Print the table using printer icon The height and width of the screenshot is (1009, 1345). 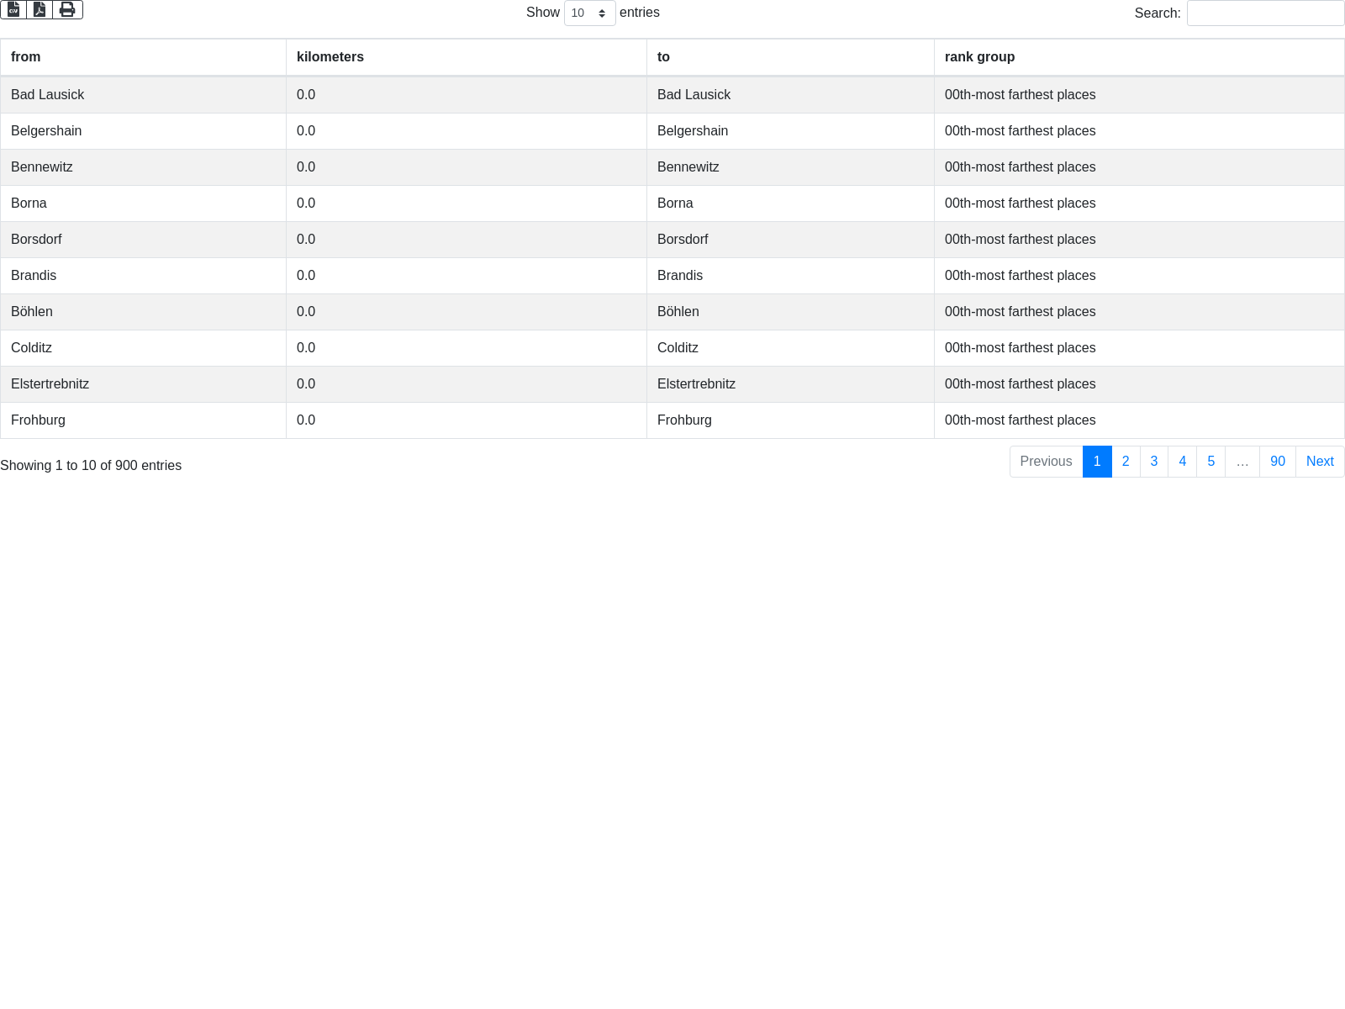[67, 10]
